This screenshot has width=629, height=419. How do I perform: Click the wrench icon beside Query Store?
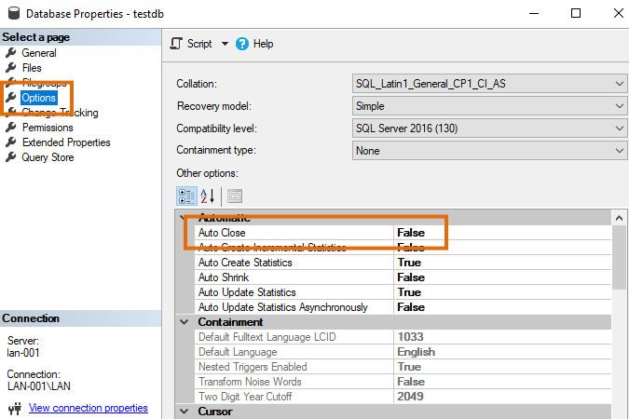click(11, 157)
